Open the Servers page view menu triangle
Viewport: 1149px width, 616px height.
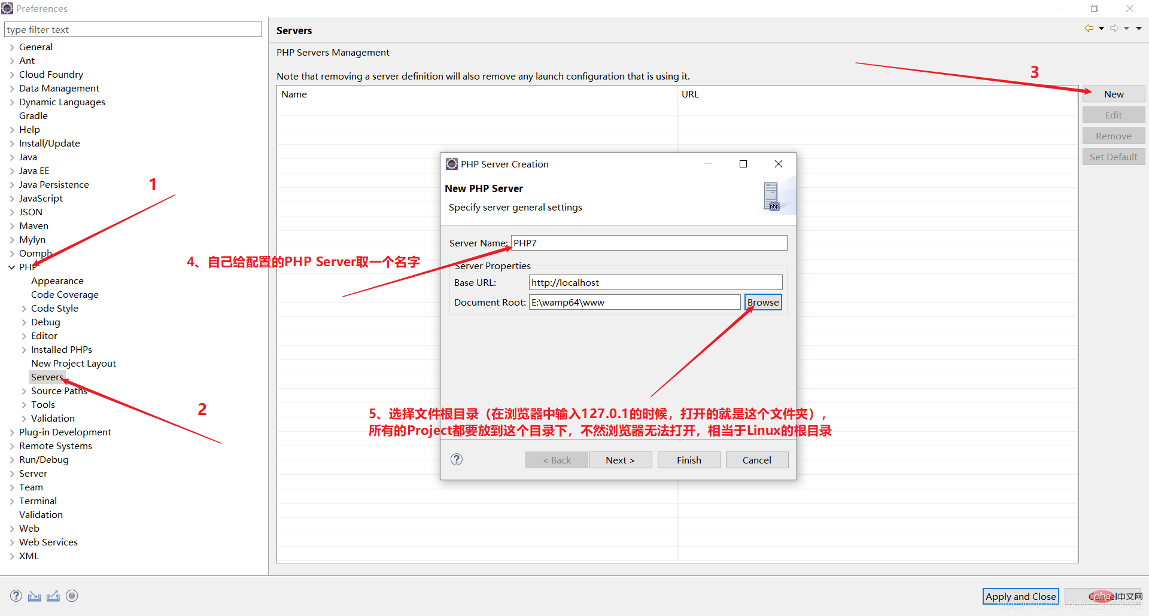point(1139,28)
